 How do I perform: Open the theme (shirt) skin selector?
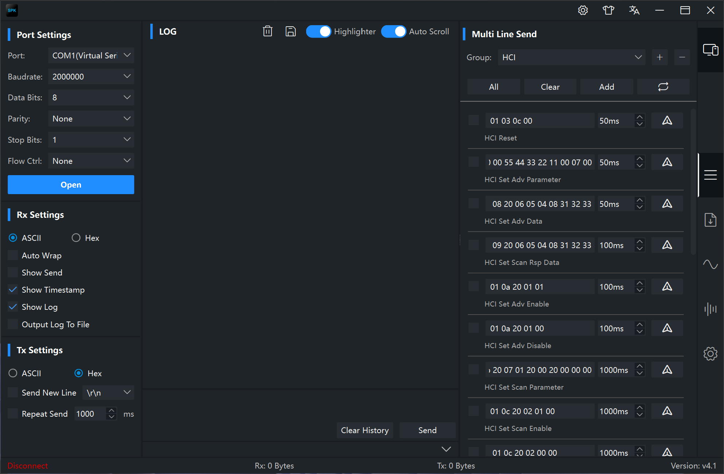(608, 10)
